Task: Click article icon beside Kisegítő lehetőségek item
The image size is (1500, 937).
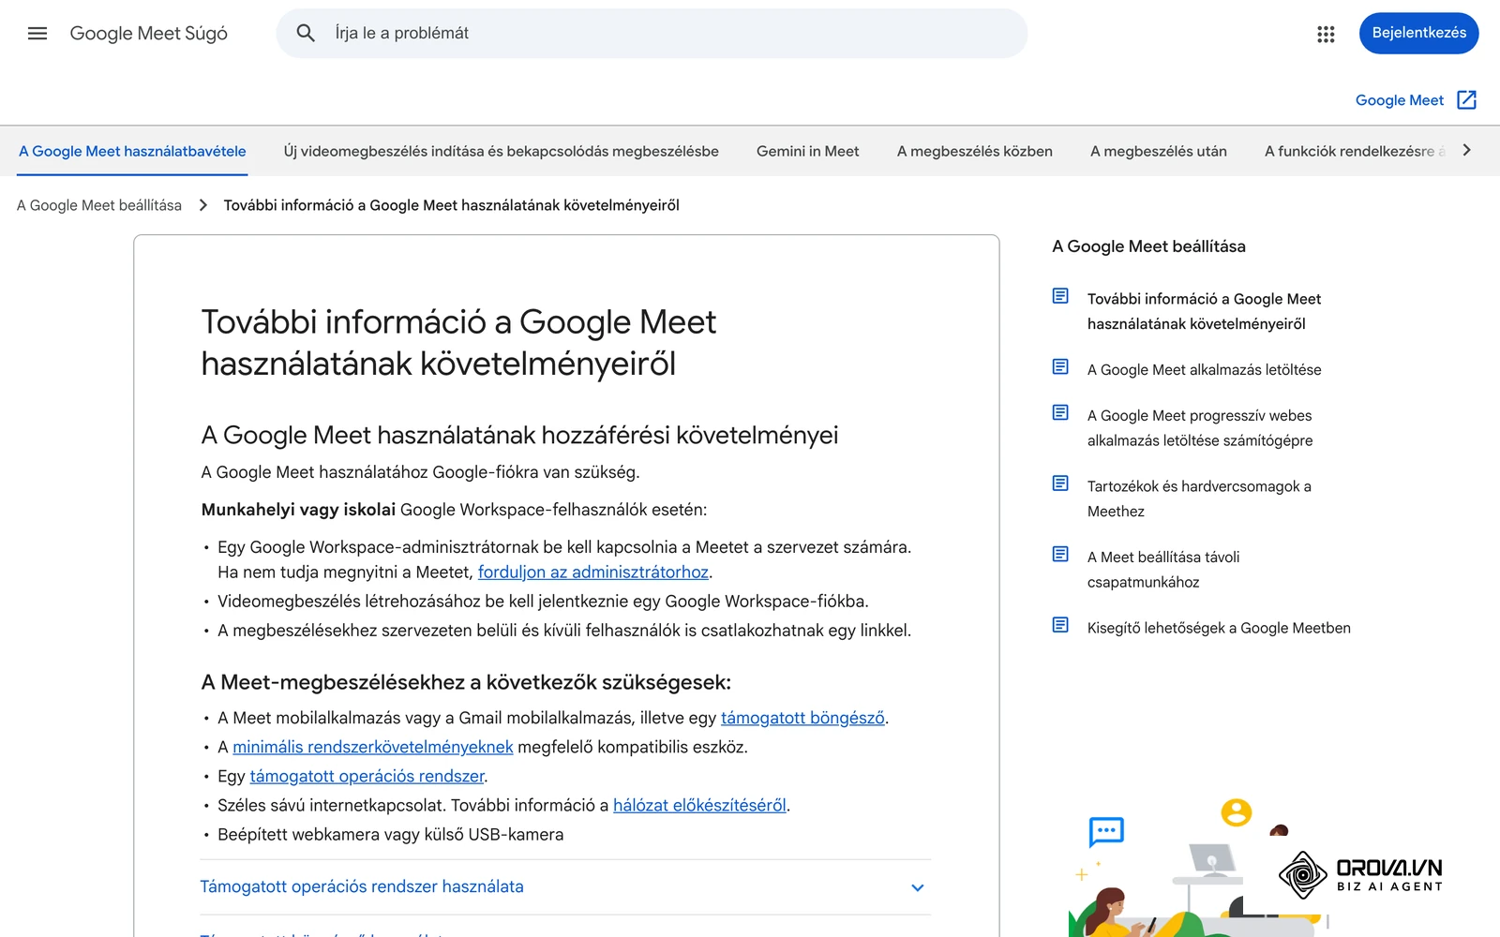Action: coord(1060,625)
